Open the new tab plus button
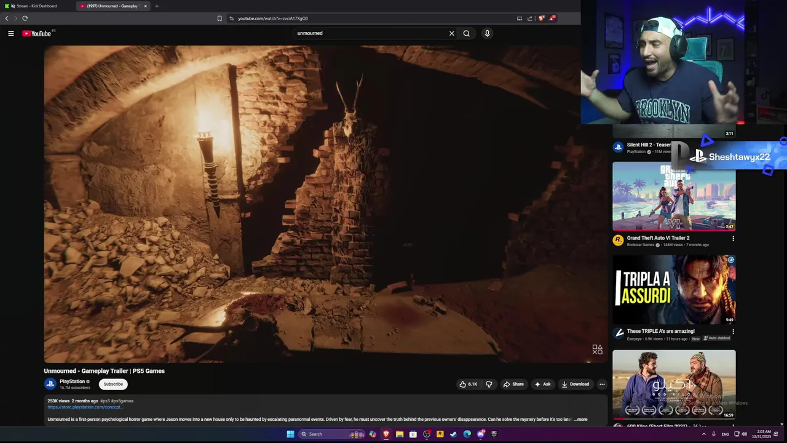The height and width of the screenshot is (443, 787). point(157,6)
